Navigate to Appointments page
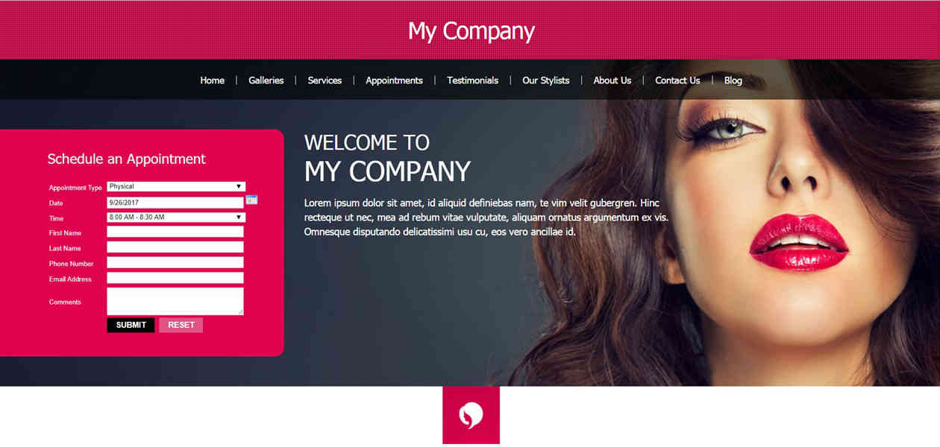 pyautogui.click(x=394, y=80)
